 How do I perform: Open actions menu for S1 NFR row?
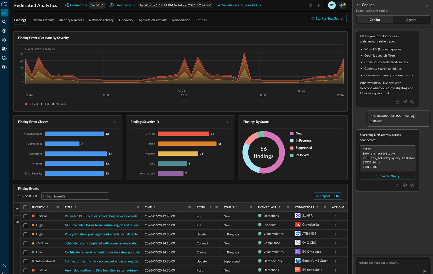(335, 216)
